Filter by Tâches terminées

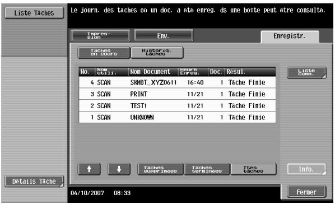click(x=207, y=169)
